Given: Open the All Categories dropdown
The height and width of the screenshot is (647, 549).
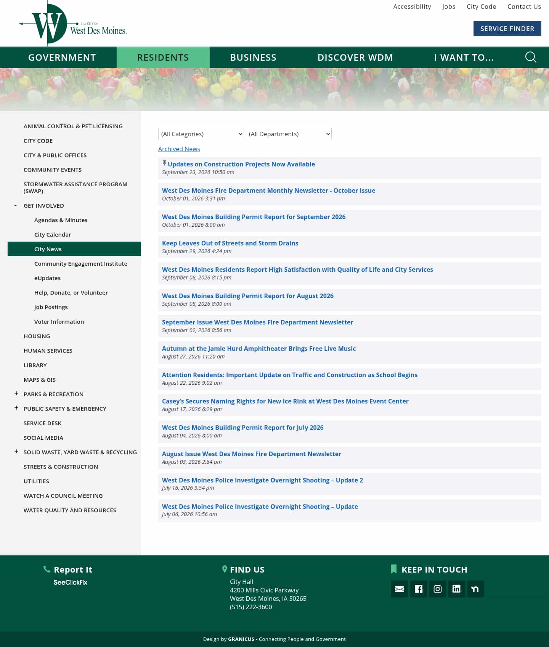Looking at the screenshot, I should [201, 134].
